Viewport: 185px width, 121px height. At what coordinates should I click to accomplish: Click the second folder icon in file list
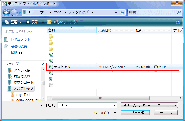[x=51, y=43]
